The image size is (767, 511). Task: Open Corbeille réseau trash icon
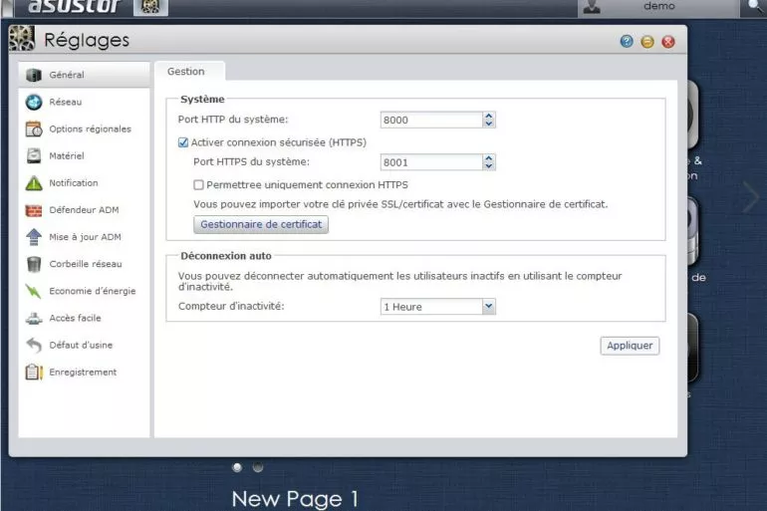[34, 264]
